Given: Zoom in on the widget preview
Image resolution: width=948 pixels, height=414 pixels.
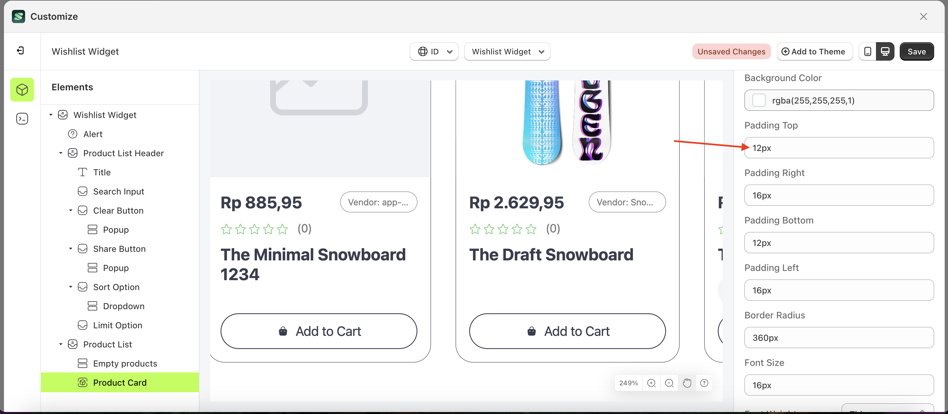Looking at the screenshot, I should 651,383.
